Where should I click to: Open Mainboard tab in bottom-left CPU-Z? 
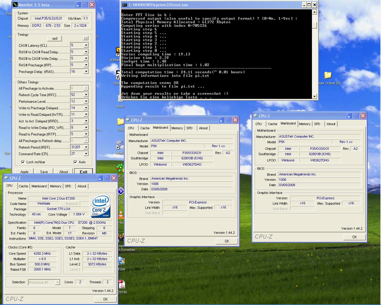(x=39, y=186)
